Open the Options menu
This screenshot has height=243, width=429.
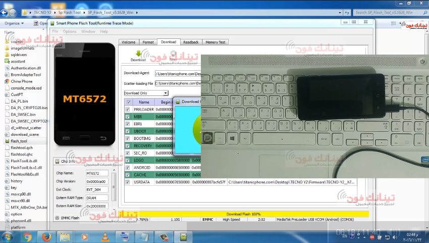tap(70, 31)
